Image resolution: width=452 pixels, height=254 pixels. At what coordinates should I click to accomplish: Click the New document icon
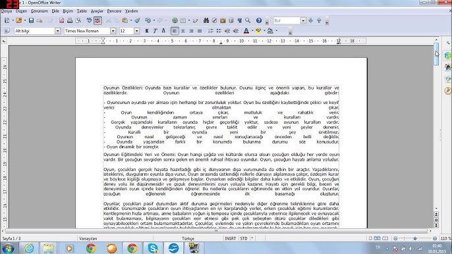click(x=7, y=21)
